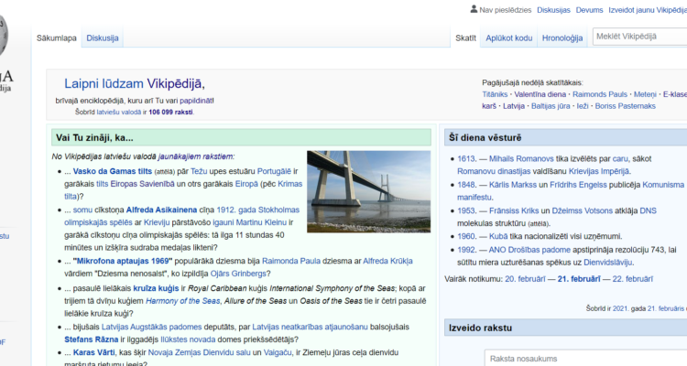Open the Titāniks article link
Viewport: 687px width, 366px height.
click(x=495, y=94)
